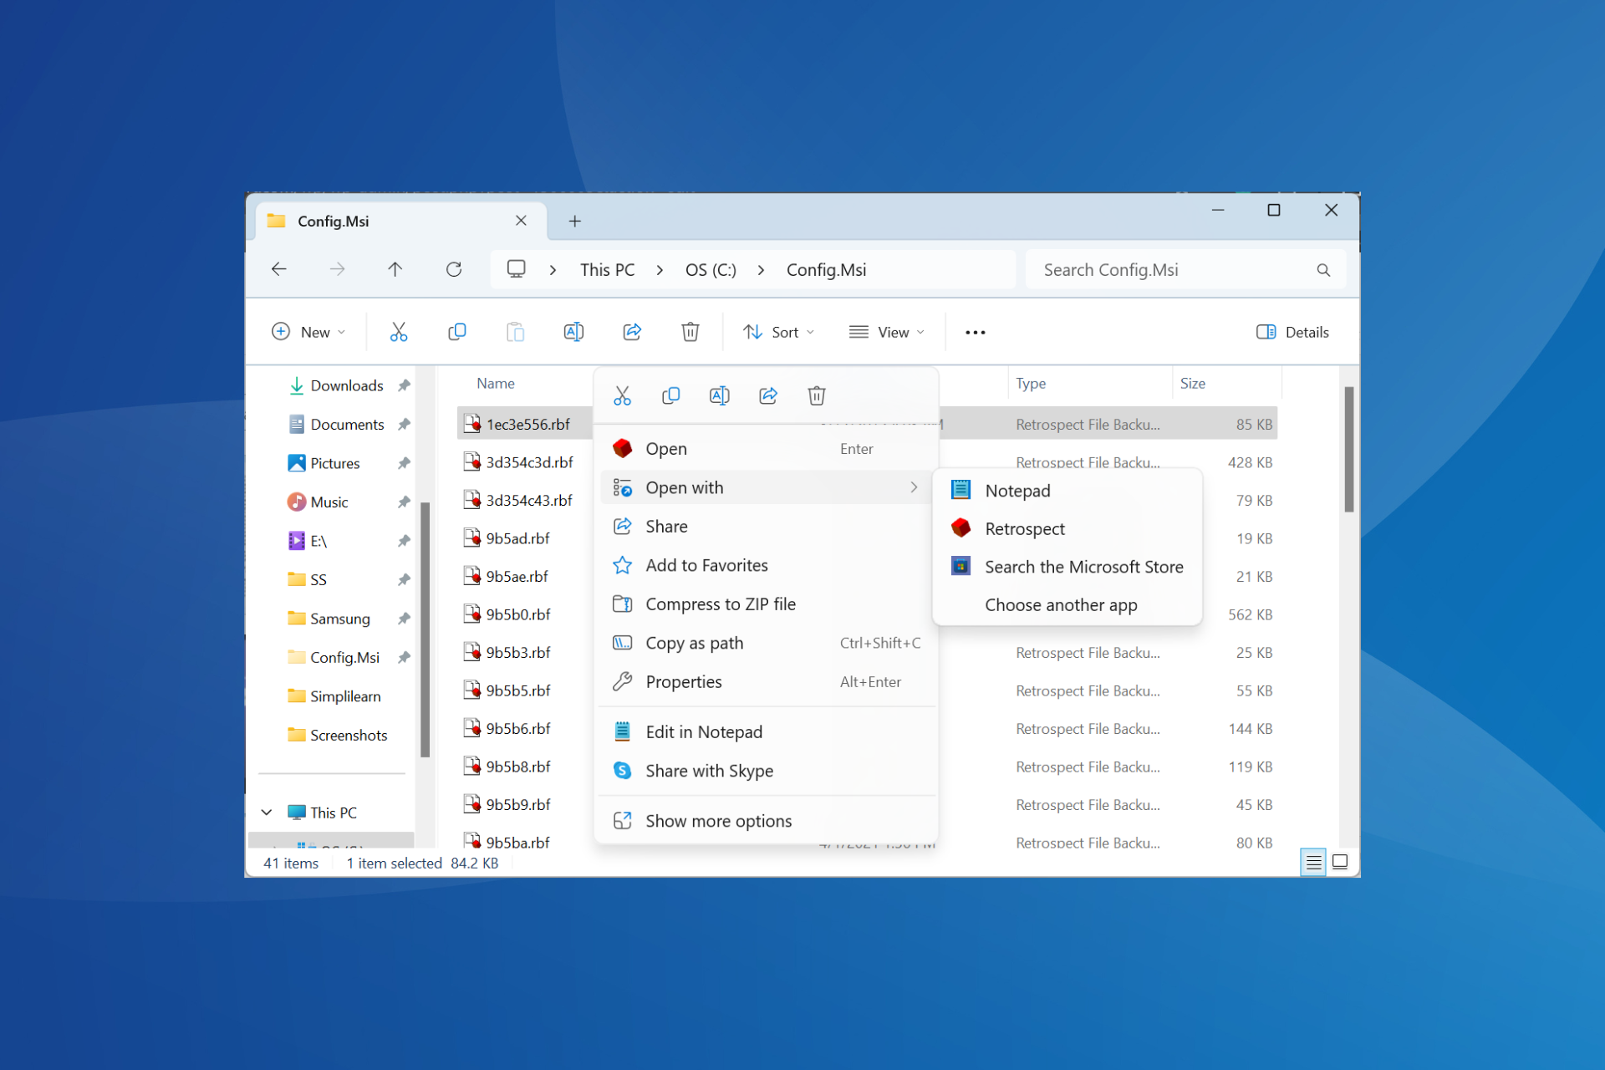Image resolution: width=1605 pixels, height=1070 pixels.
Task: Go forward with the right arrow
Action: click(x=337, y=269)
